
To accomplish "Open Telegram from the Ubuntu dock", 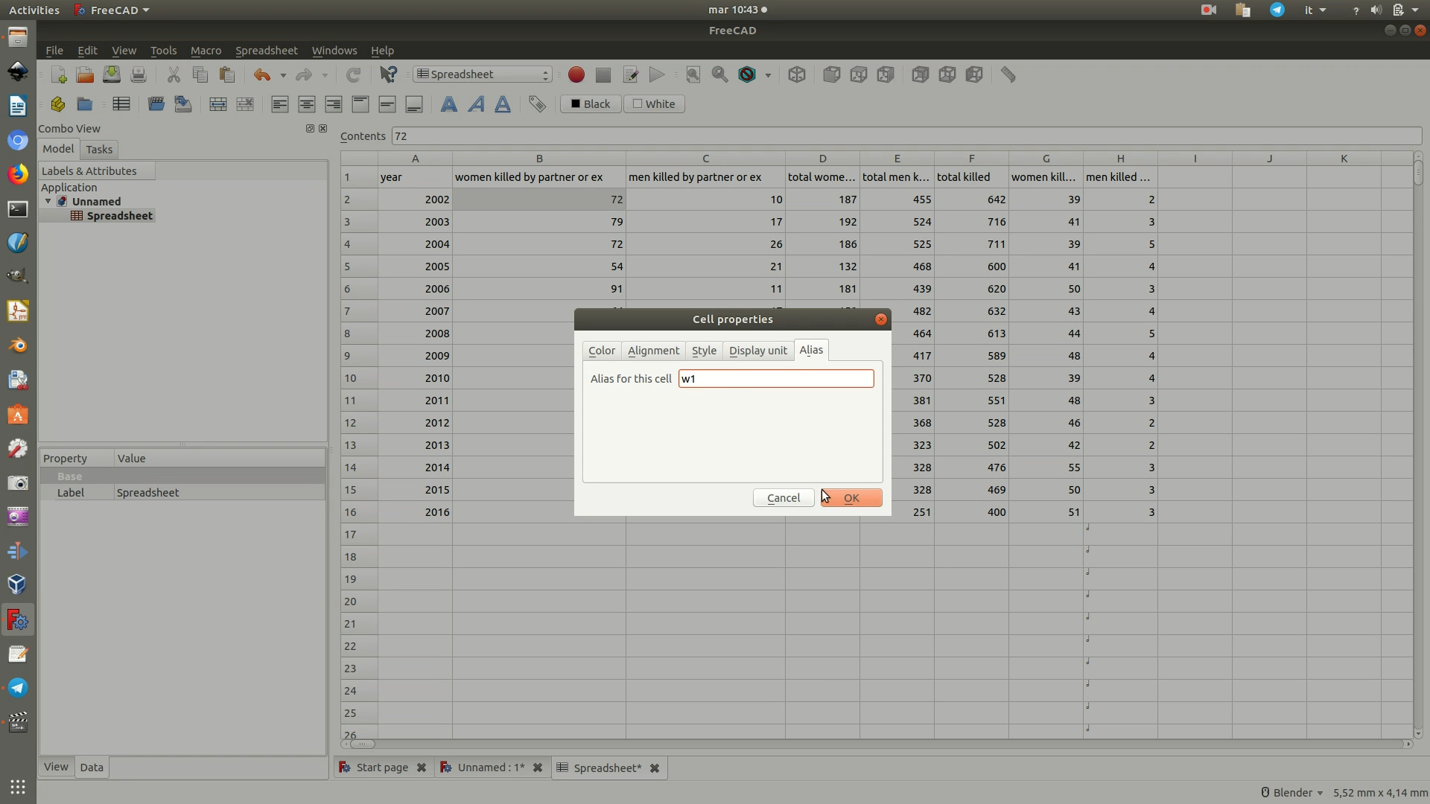I will coord(18,687).
